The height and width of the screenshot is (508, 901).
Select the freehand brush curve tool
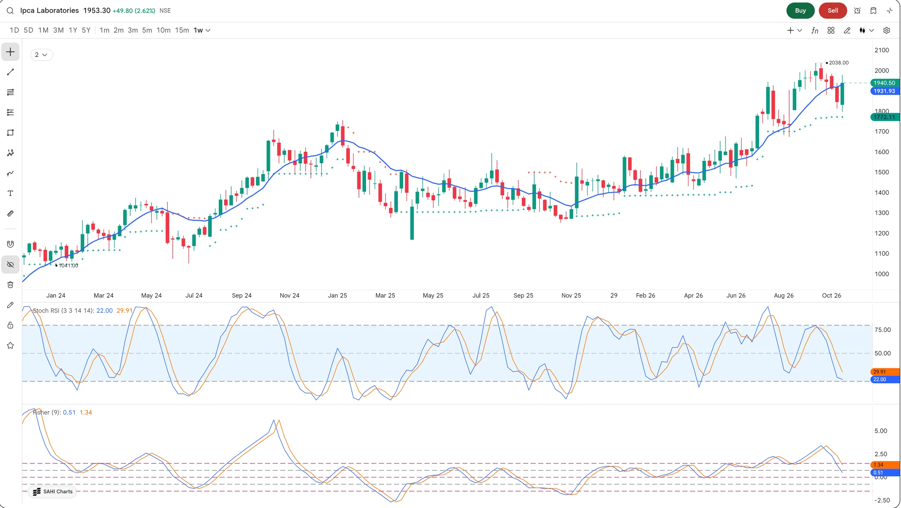(x=11, y=173)
